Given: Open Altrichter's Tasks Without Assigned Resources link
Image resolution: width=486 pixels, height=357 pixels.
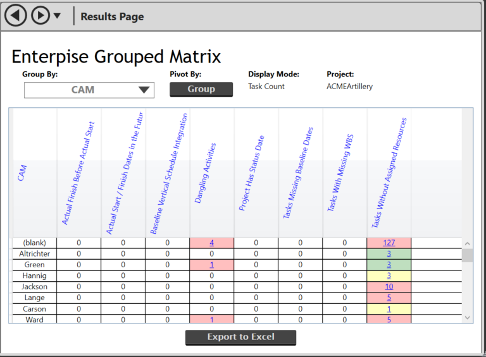Looking at the screenshot, I should tap(389, 253).
